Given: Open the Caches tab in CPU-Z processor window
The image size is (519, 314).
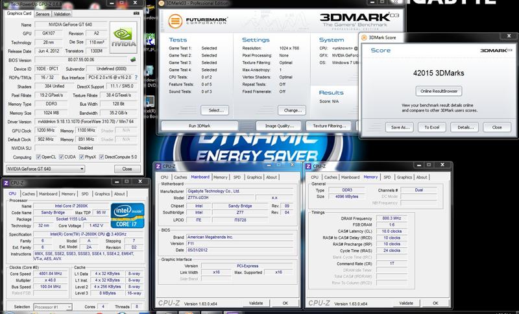Looking at the screenshot, I should [29, 194].
